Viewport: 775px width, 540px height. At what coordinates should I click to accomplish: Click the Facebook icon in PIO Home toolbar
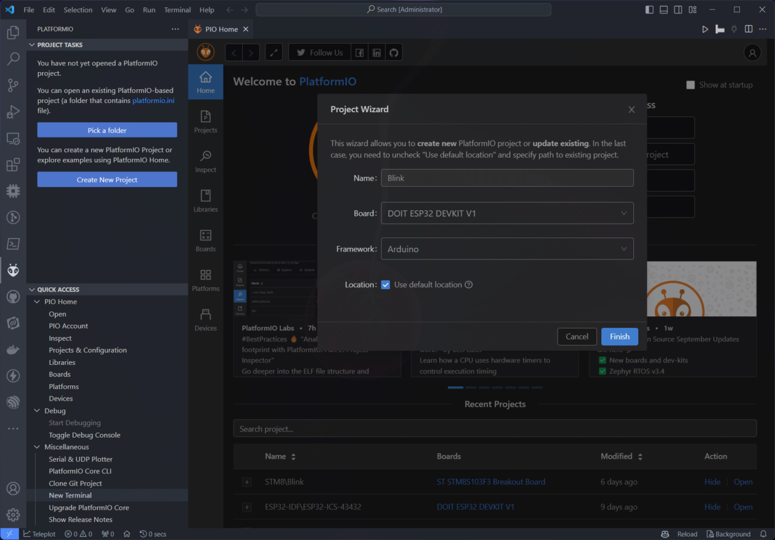coord(359,52)
